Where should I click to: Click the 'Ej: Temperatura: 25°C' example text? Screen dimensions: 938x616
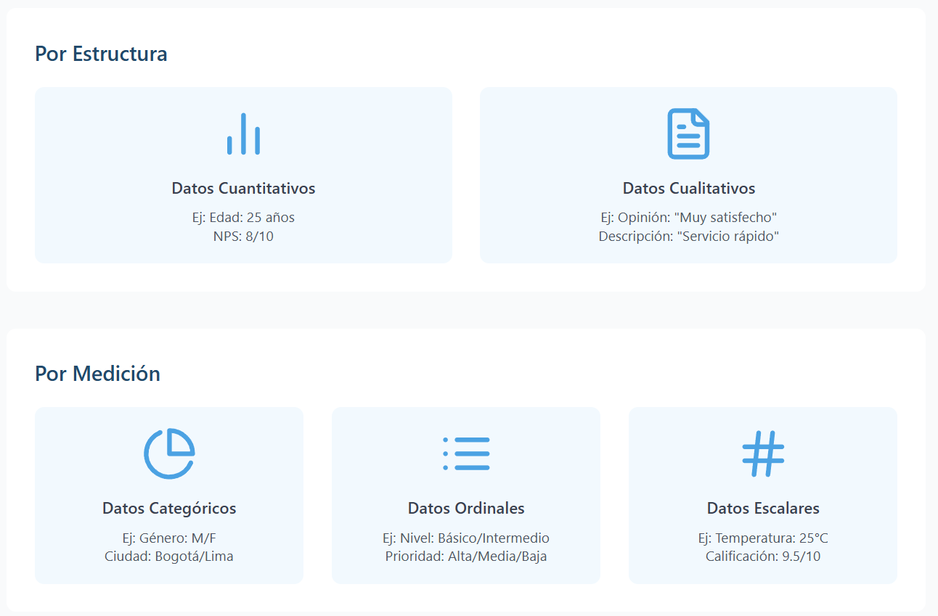point(763,538)
